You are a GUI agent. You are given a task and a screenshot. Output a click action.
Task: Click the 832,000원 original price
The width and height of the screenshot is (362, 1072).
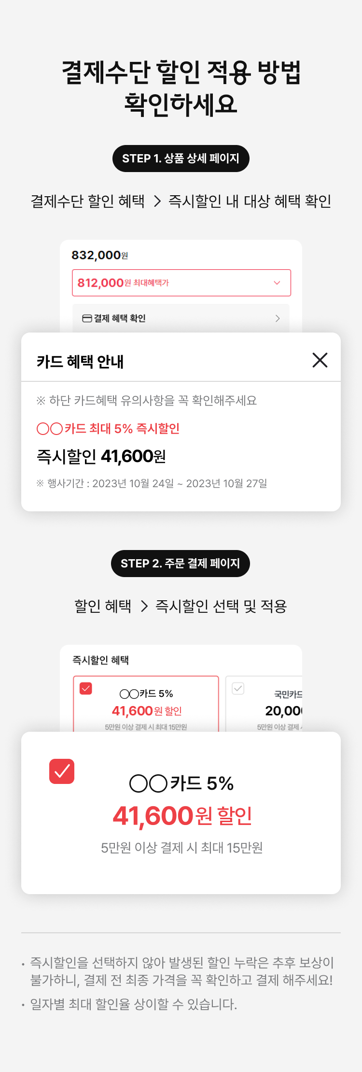click(99, 255)
